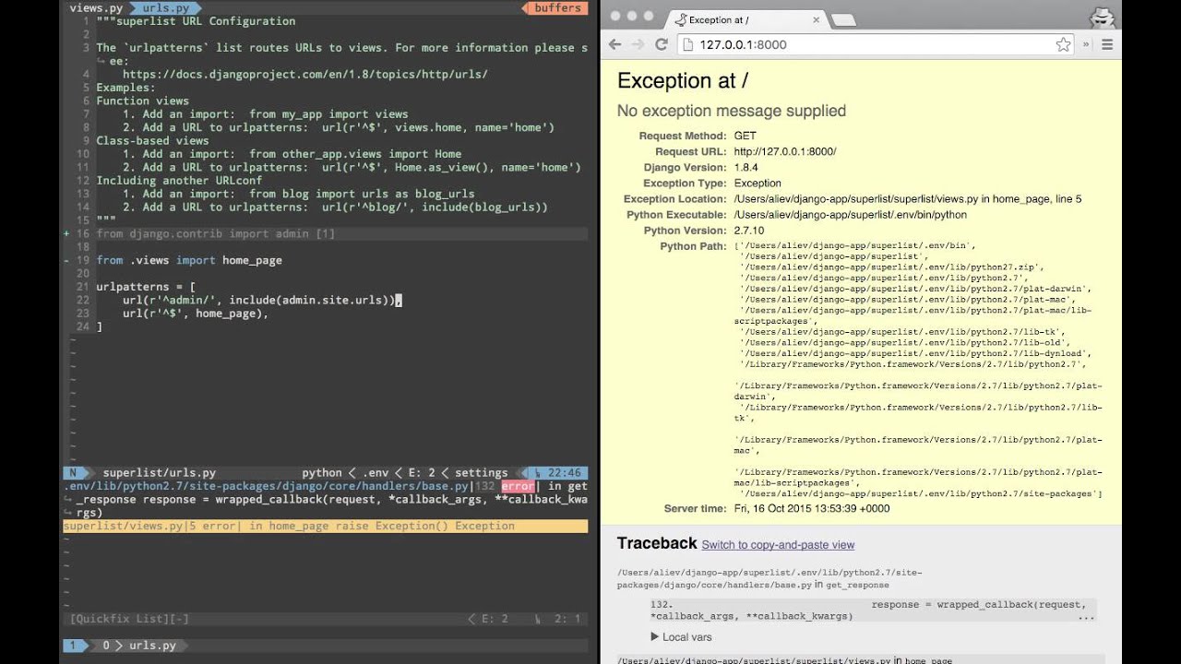Bookmark this page with the star icon
The height and width of the screenshot is (664, 1181).
(x=1063, y=44)
